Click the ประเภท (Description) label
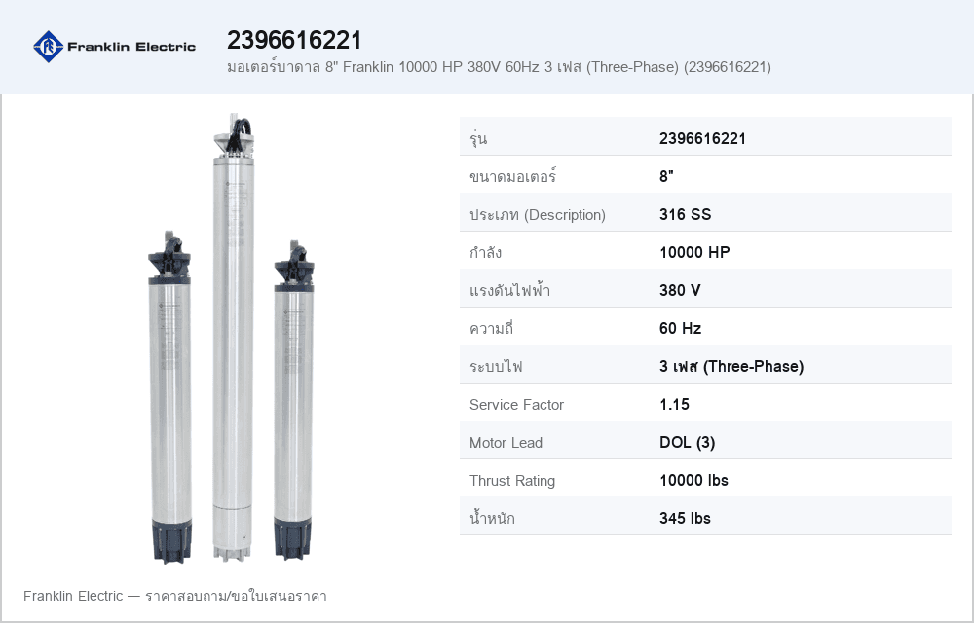 pyautogui.click(x=538, y=215)
